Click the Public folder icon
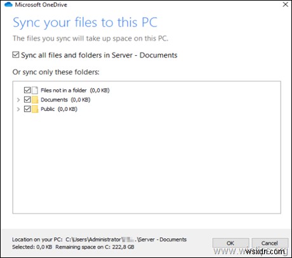This screenshot has height=258, width=292. [35, 109]
